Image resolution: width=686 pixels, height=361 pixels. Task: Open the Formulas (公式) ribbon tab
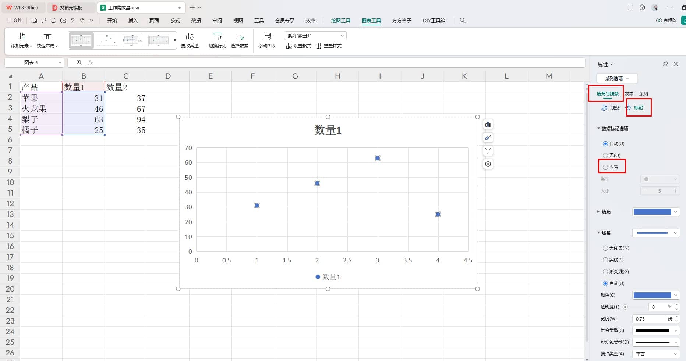pyautogui.click(x=175, y=21)
